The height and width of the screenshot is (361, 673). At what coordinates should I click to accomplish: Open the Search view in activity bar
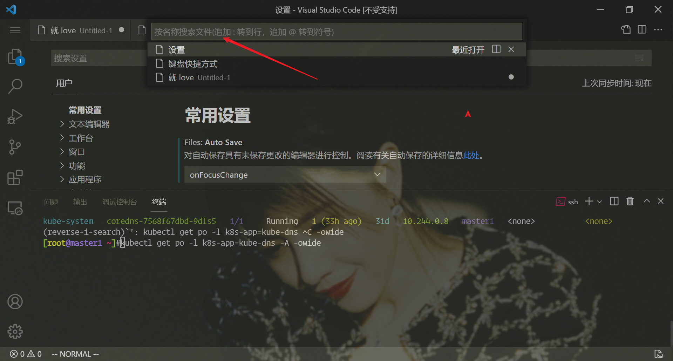click(x=15, y=86)
